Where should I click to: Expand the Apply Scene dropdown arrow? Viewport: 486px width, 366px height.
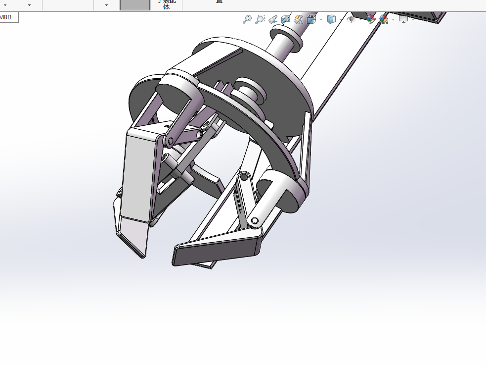pos(394,19)
